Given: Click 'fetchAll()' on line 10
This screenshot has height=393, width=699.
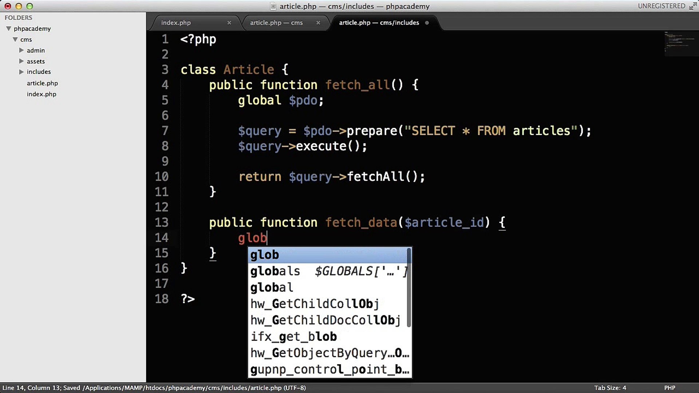Looking at the screenshot, I should click(382, 176).
